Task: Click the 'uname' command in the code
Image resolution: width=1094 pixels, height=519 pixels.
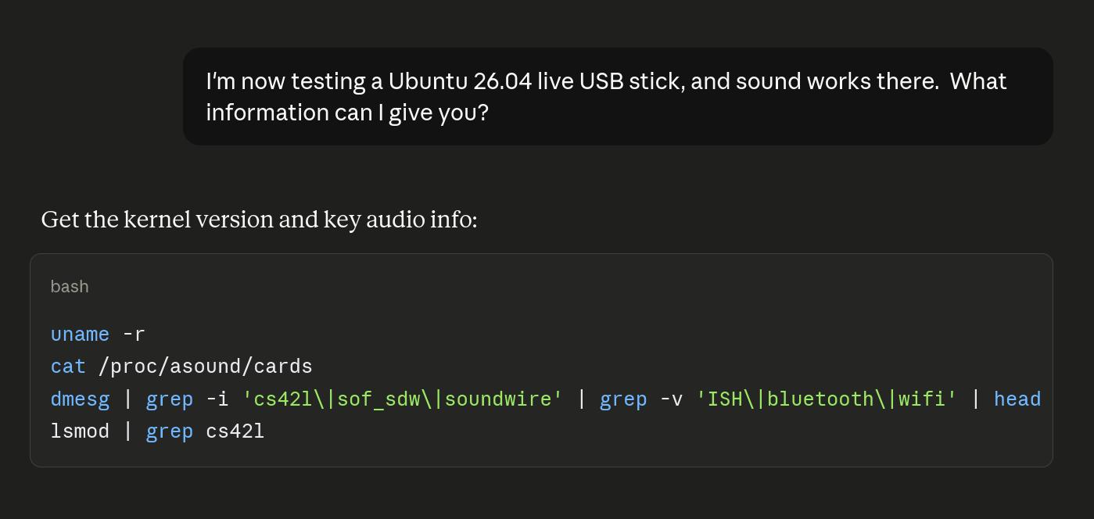Action: [80, 335]
